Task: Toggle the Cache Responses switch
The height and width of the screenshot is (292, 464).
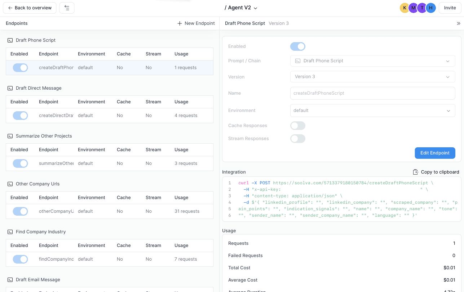Action: 298,126
